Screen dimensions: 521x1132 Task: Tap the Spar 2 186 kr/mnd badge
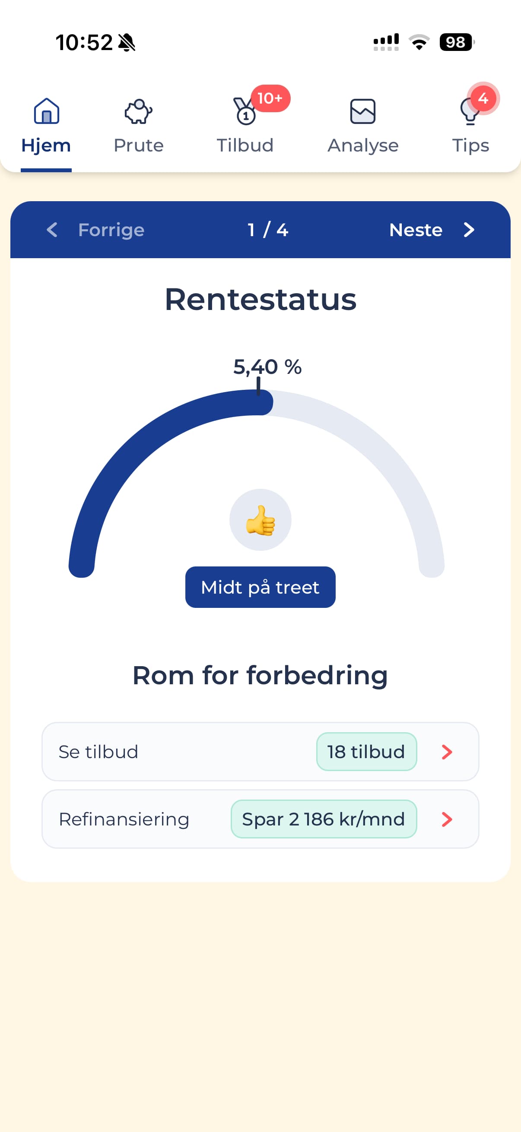tap(324, 819)
